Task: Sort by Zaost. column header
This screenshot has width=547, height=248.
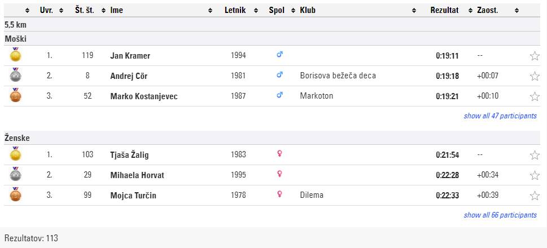Action: pos(487,10)
